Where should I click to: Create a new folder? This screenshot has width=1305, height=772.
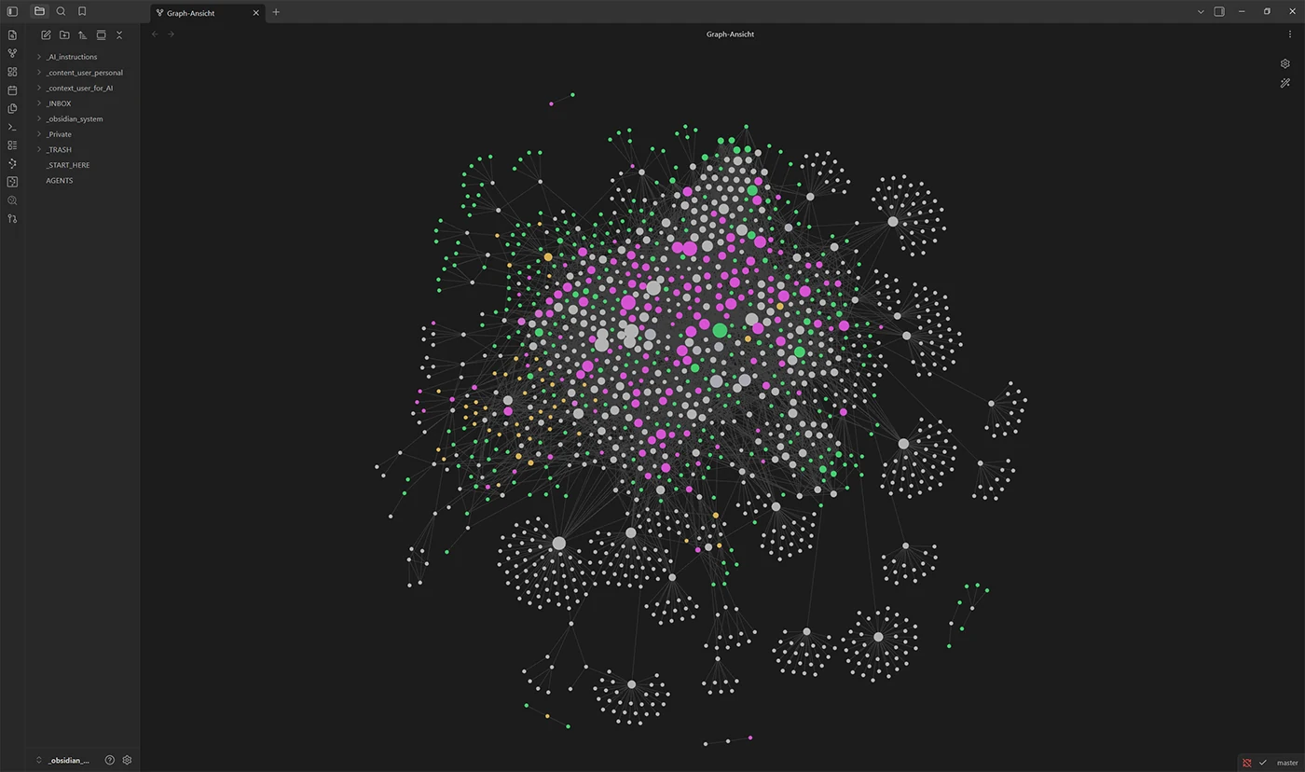64,35
